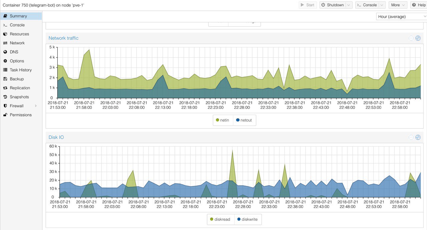Toggle the netin series in legend
The image size is (427, 230).
223,120
